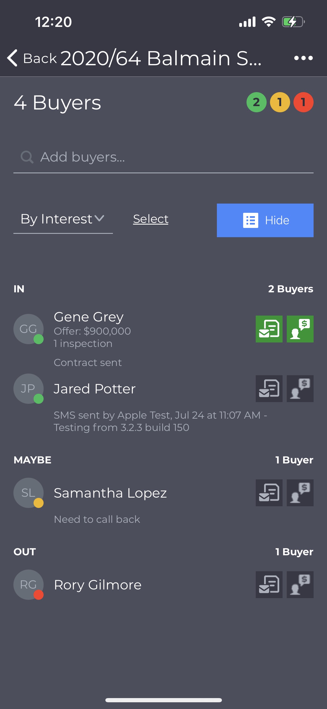Open Gene Grey's GG avatar
327x709 pixels.
(29, 329)
